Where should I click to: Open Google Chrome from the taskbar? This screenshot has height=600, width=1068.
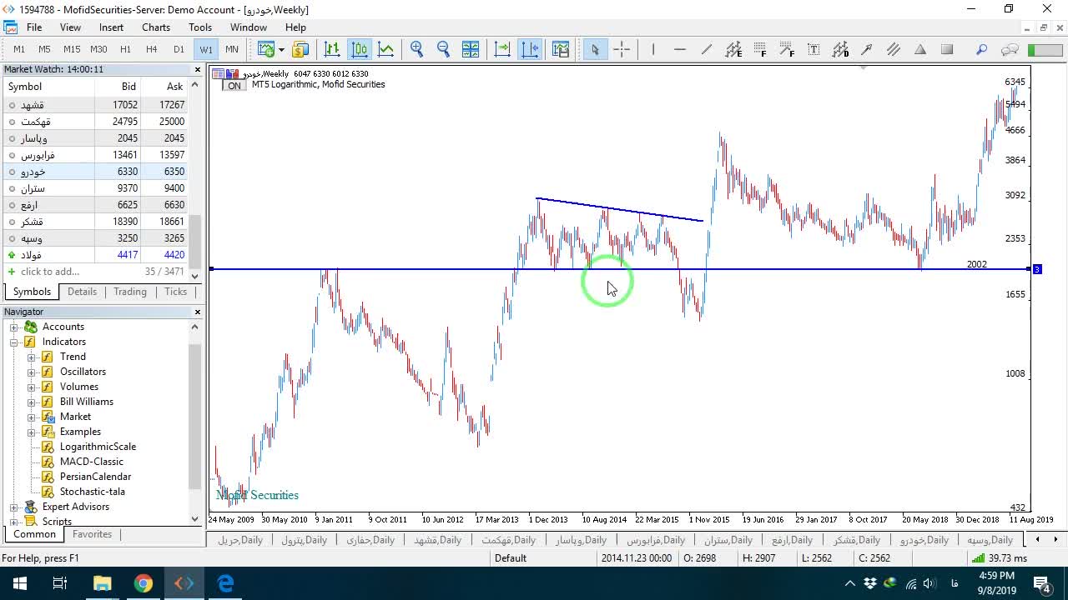(144, 583)
